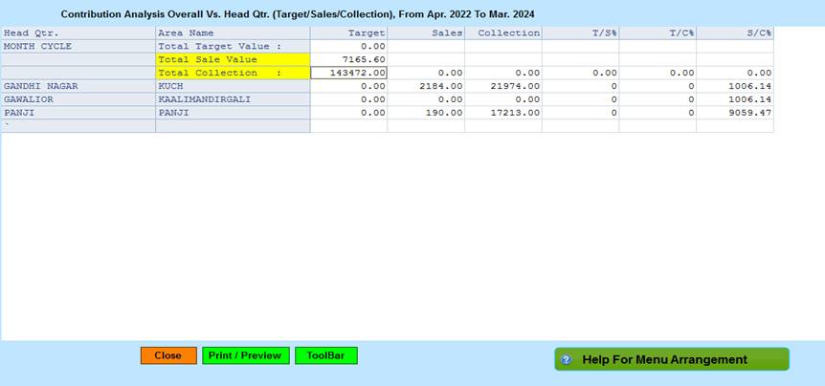Click the Collection column header
The image size is (825, 386).
503,32
